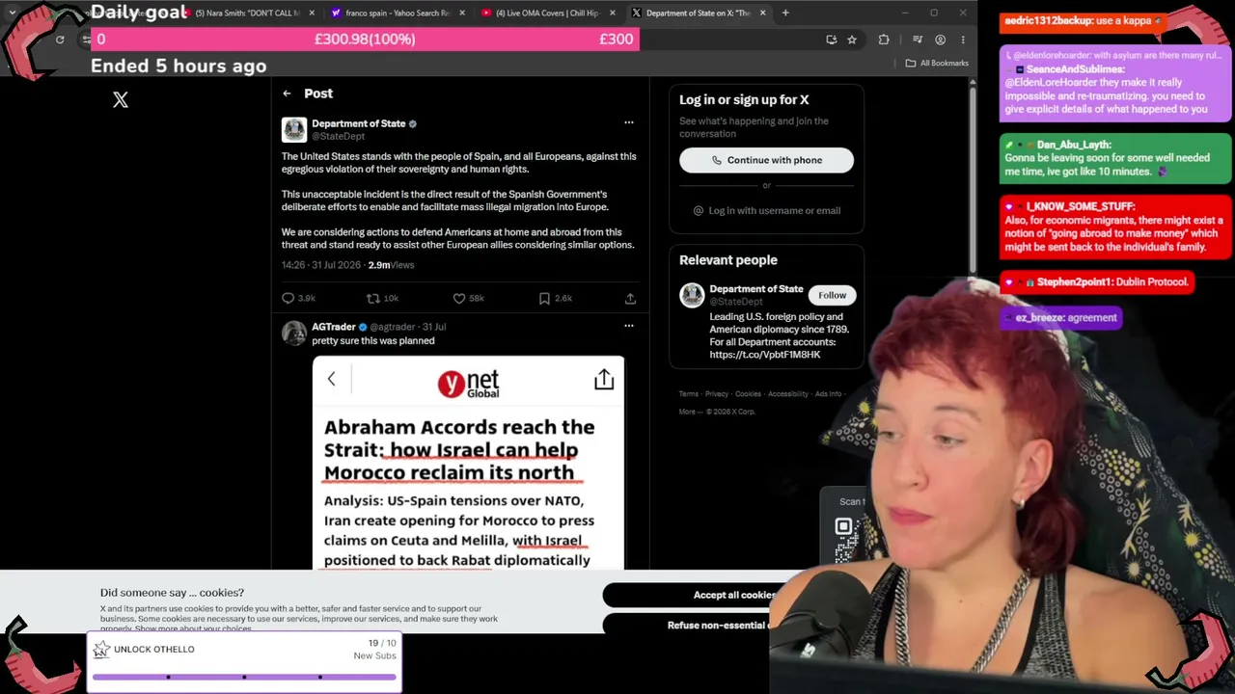This screenshot has width=1235, height=694.
Task: Go back using the Post back arrow
Action: tap(287, 93)
